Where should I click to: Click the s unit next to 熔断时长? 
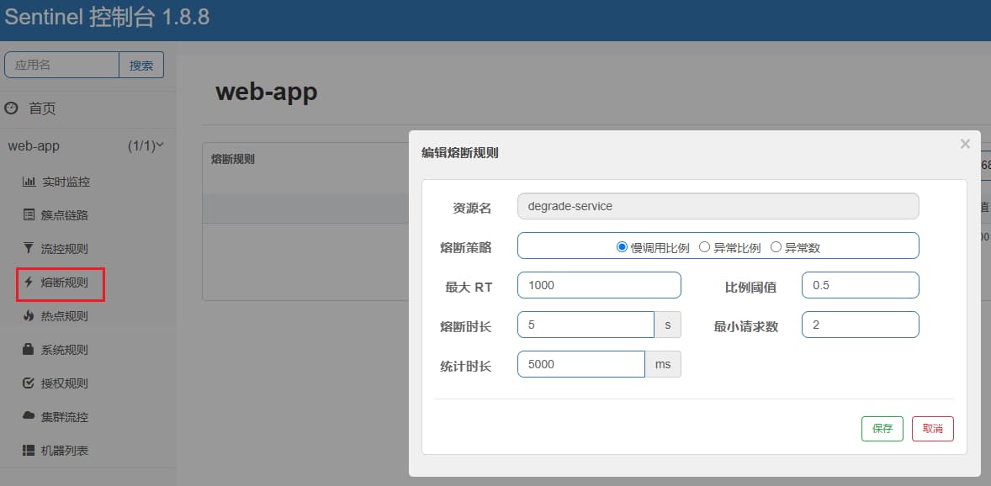pos(667,325)
